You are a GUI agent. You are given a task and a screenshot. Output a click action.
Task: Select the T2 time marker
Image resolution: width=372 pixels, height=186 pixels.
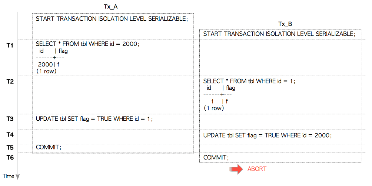point(10,82)
